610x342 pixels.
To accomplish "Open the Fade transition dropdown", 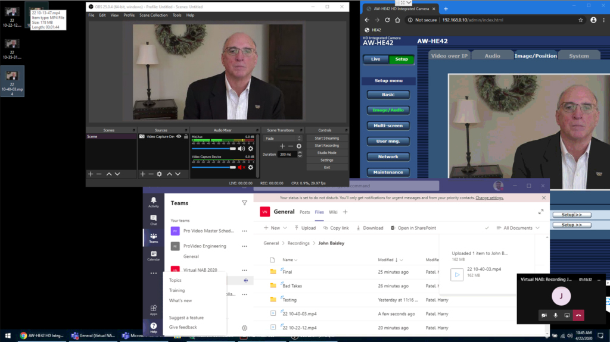I will pos(282,139).
